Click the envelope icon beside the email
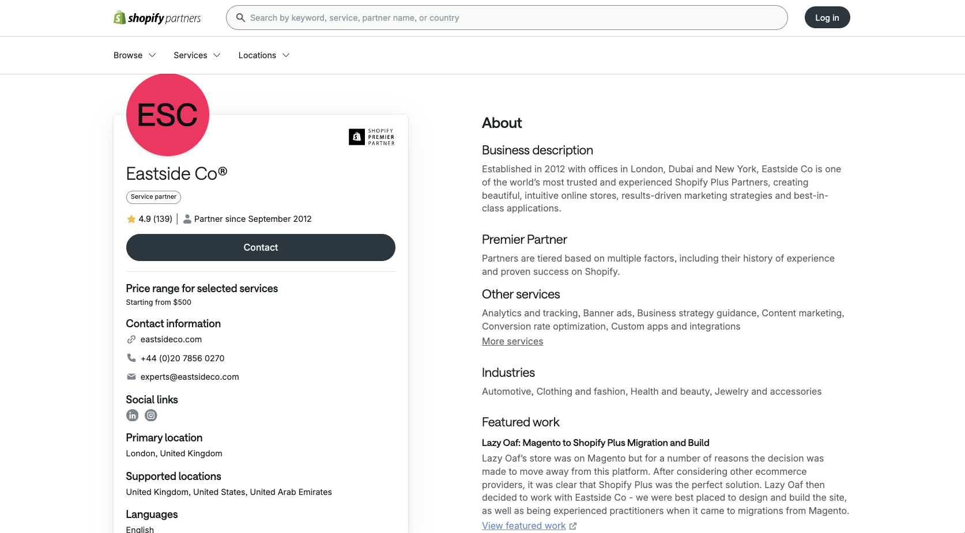The image size is (965, 533). [131, 377]
